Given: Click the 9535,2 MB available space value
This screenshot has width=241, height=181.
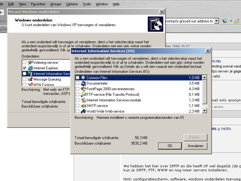Looking at the screenshot, I should click(139, 143).
